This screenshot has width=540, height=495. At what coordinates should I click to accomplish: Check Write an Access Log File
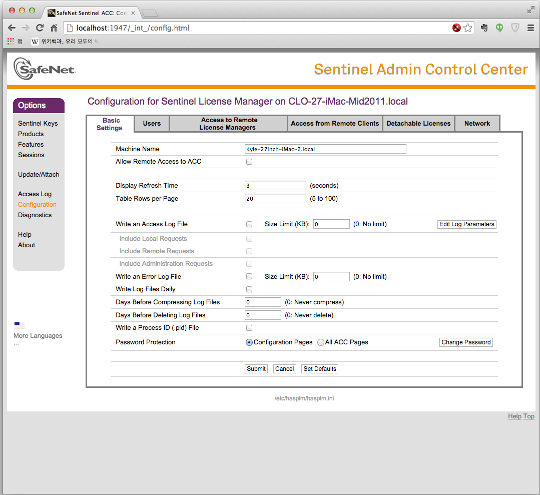coord(249,224)
